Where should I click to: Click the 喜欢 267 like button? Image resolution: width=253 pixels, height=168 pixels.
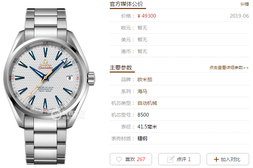131,159
